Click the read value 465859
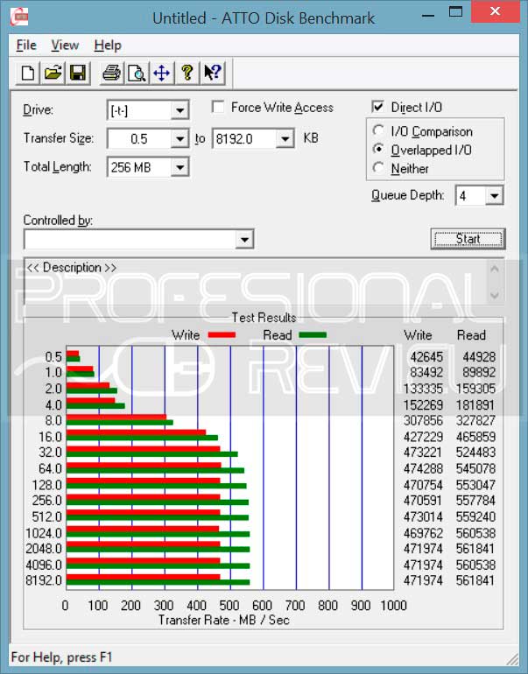This screenshot has height=674, width=528. click(475, 437)
